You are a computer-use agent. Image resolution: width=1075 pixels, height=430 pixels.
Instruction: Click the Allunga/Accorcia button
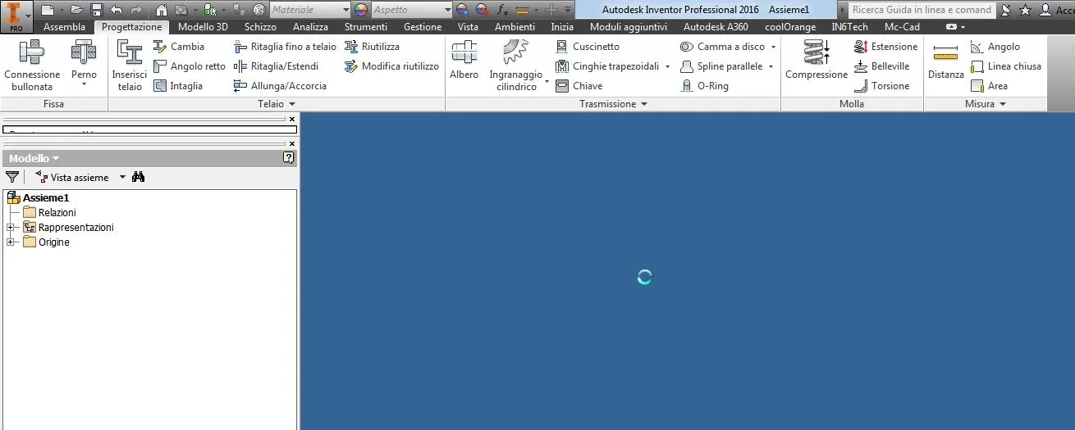coord(280,86)
